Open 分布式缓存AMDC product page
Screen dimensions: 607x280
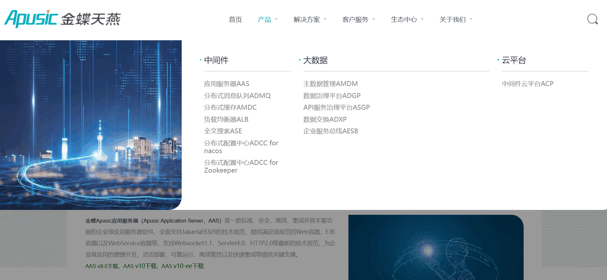coord(230,107)
